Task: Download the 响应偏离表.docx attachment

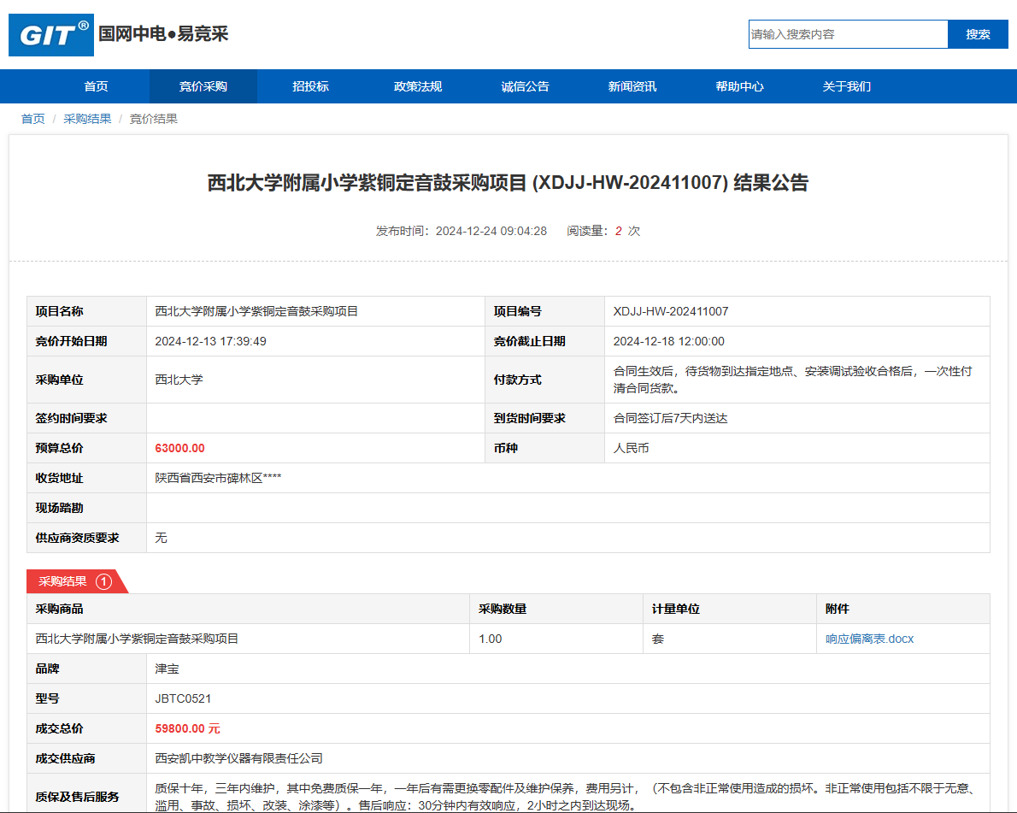Action: (869, 639)
